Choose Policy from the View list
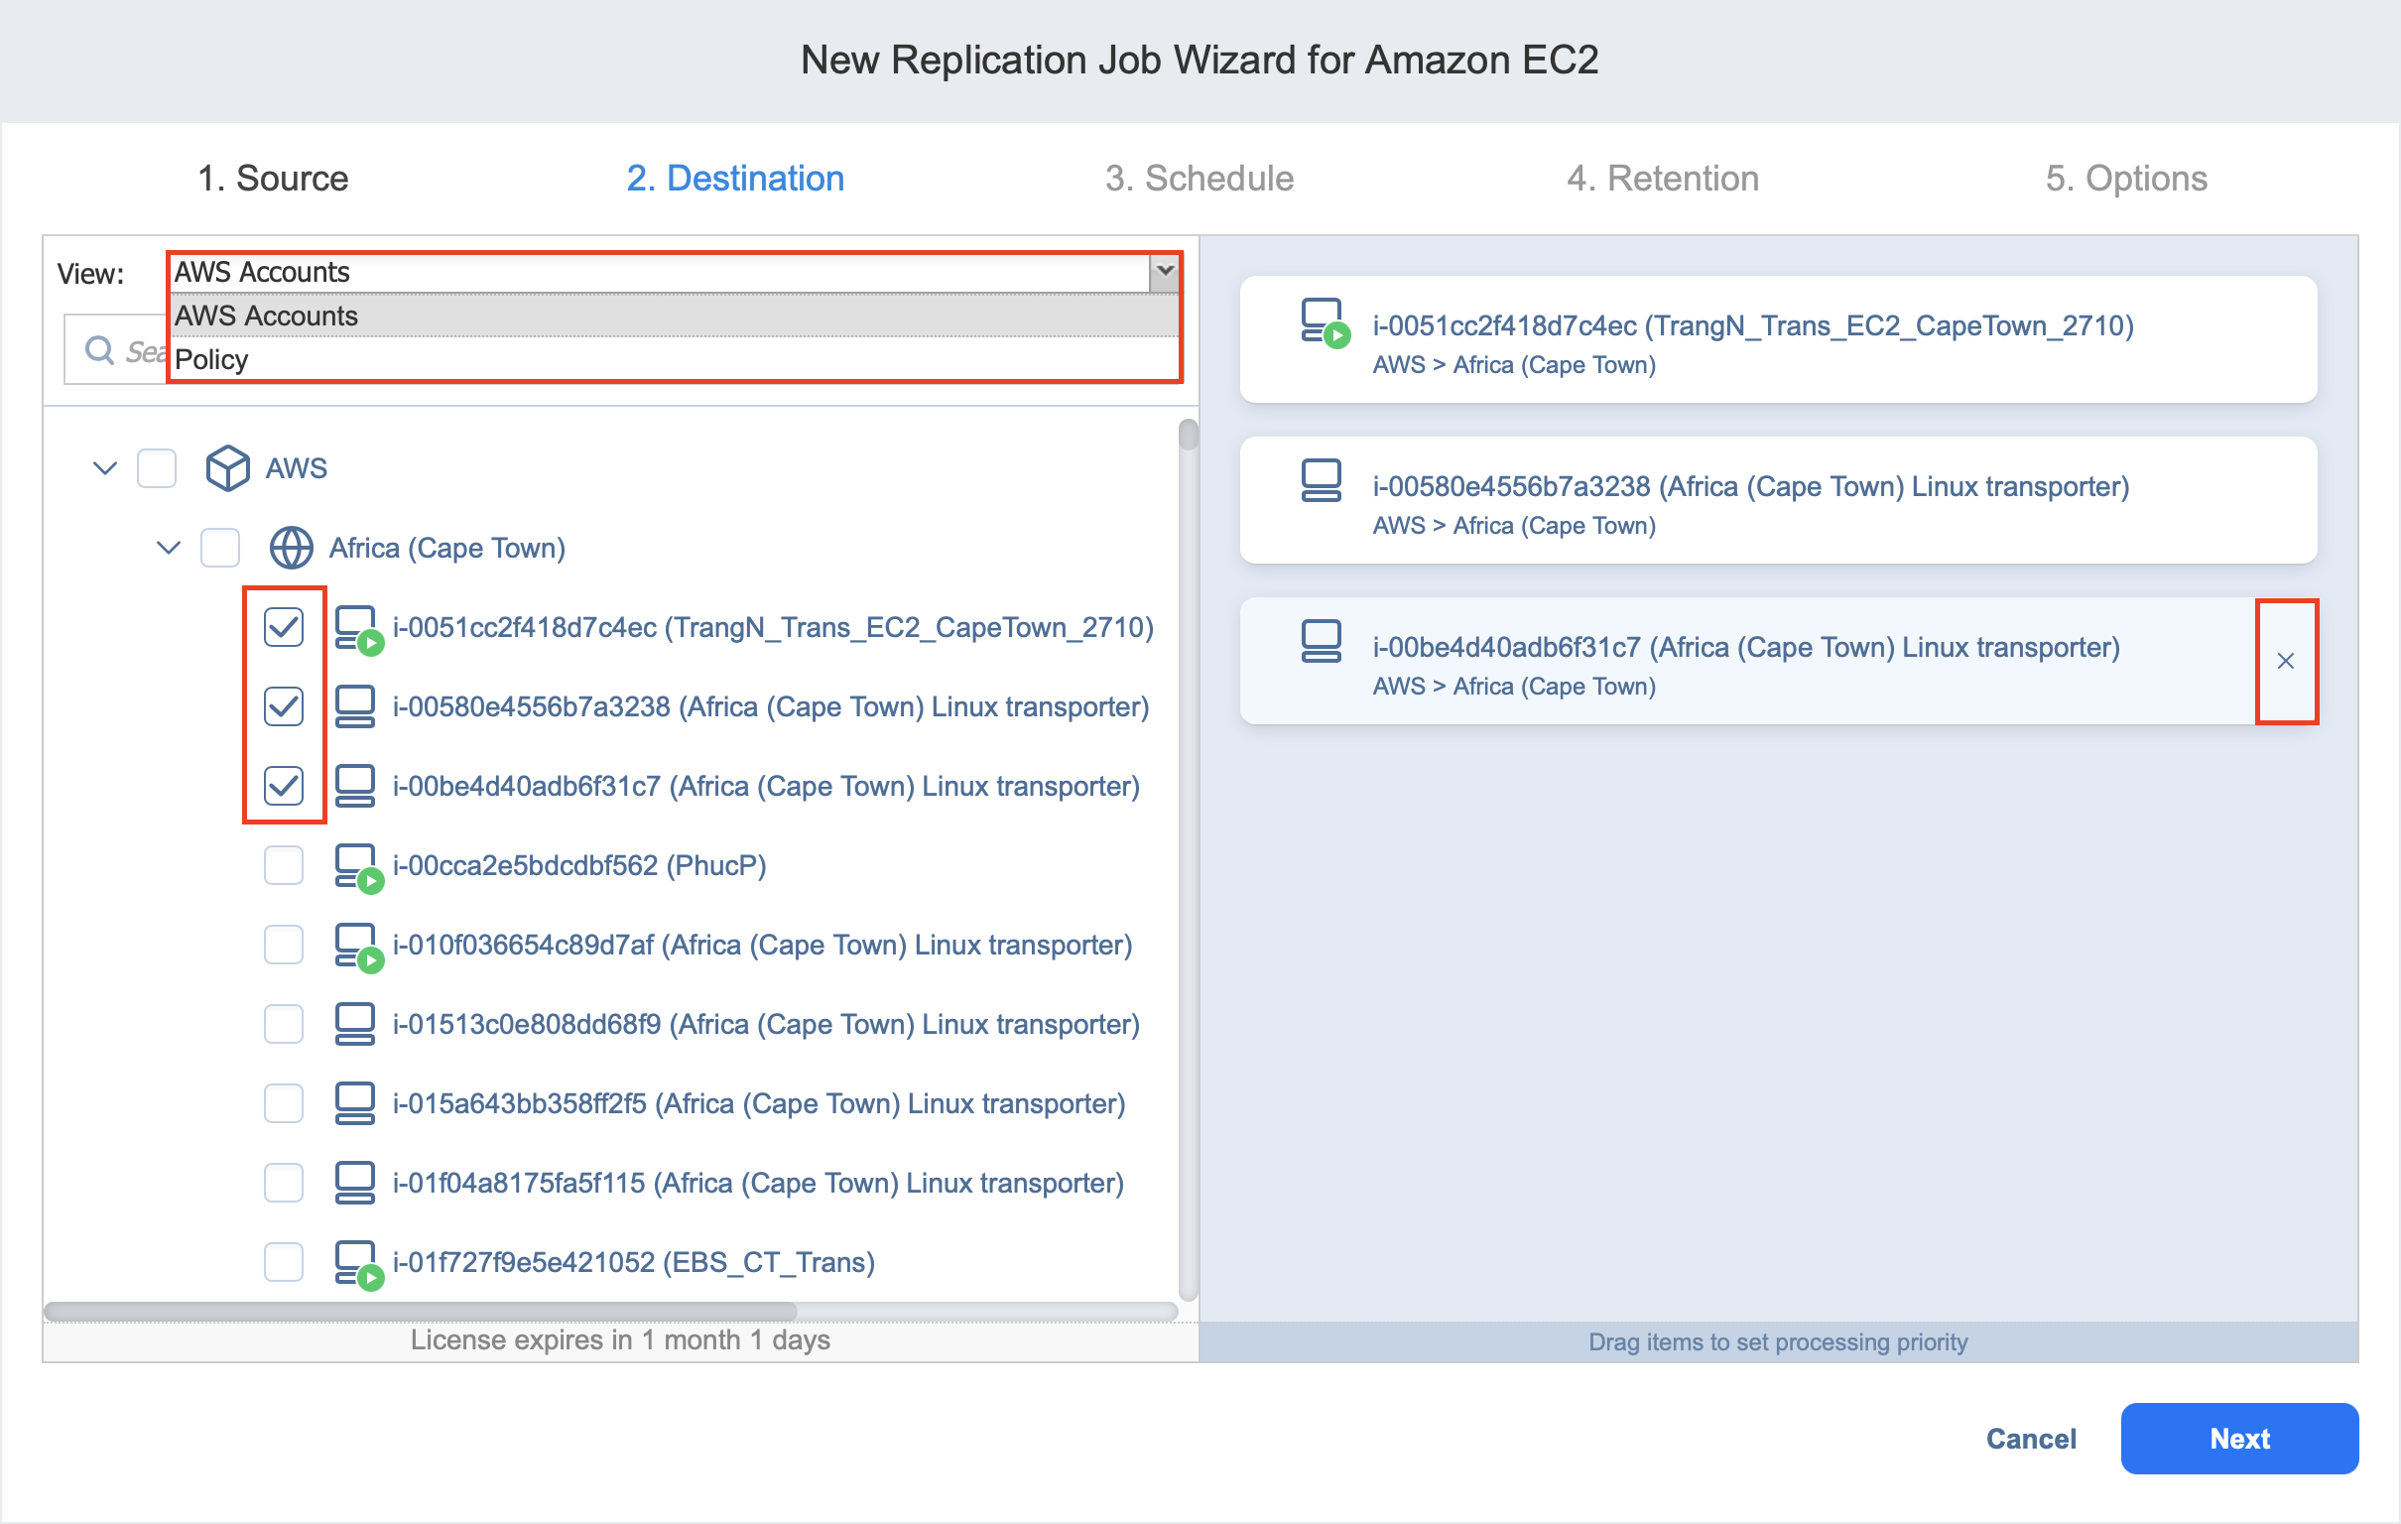The width and height of the screenshot is (2401, 1524). (211, 359)
